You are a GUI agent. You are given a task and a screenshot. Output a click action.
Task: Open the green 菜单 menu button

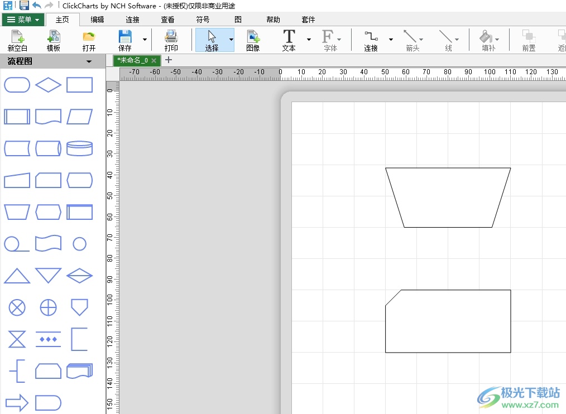coord(23,20)
